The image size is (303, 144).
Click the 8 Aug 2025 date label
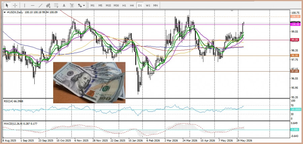pos(10,140)
